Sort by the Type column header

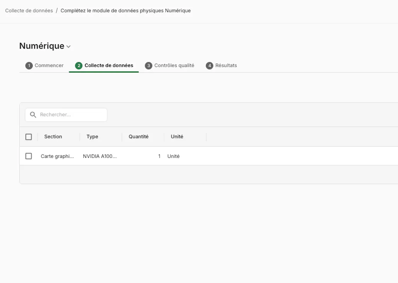(92, 137)
